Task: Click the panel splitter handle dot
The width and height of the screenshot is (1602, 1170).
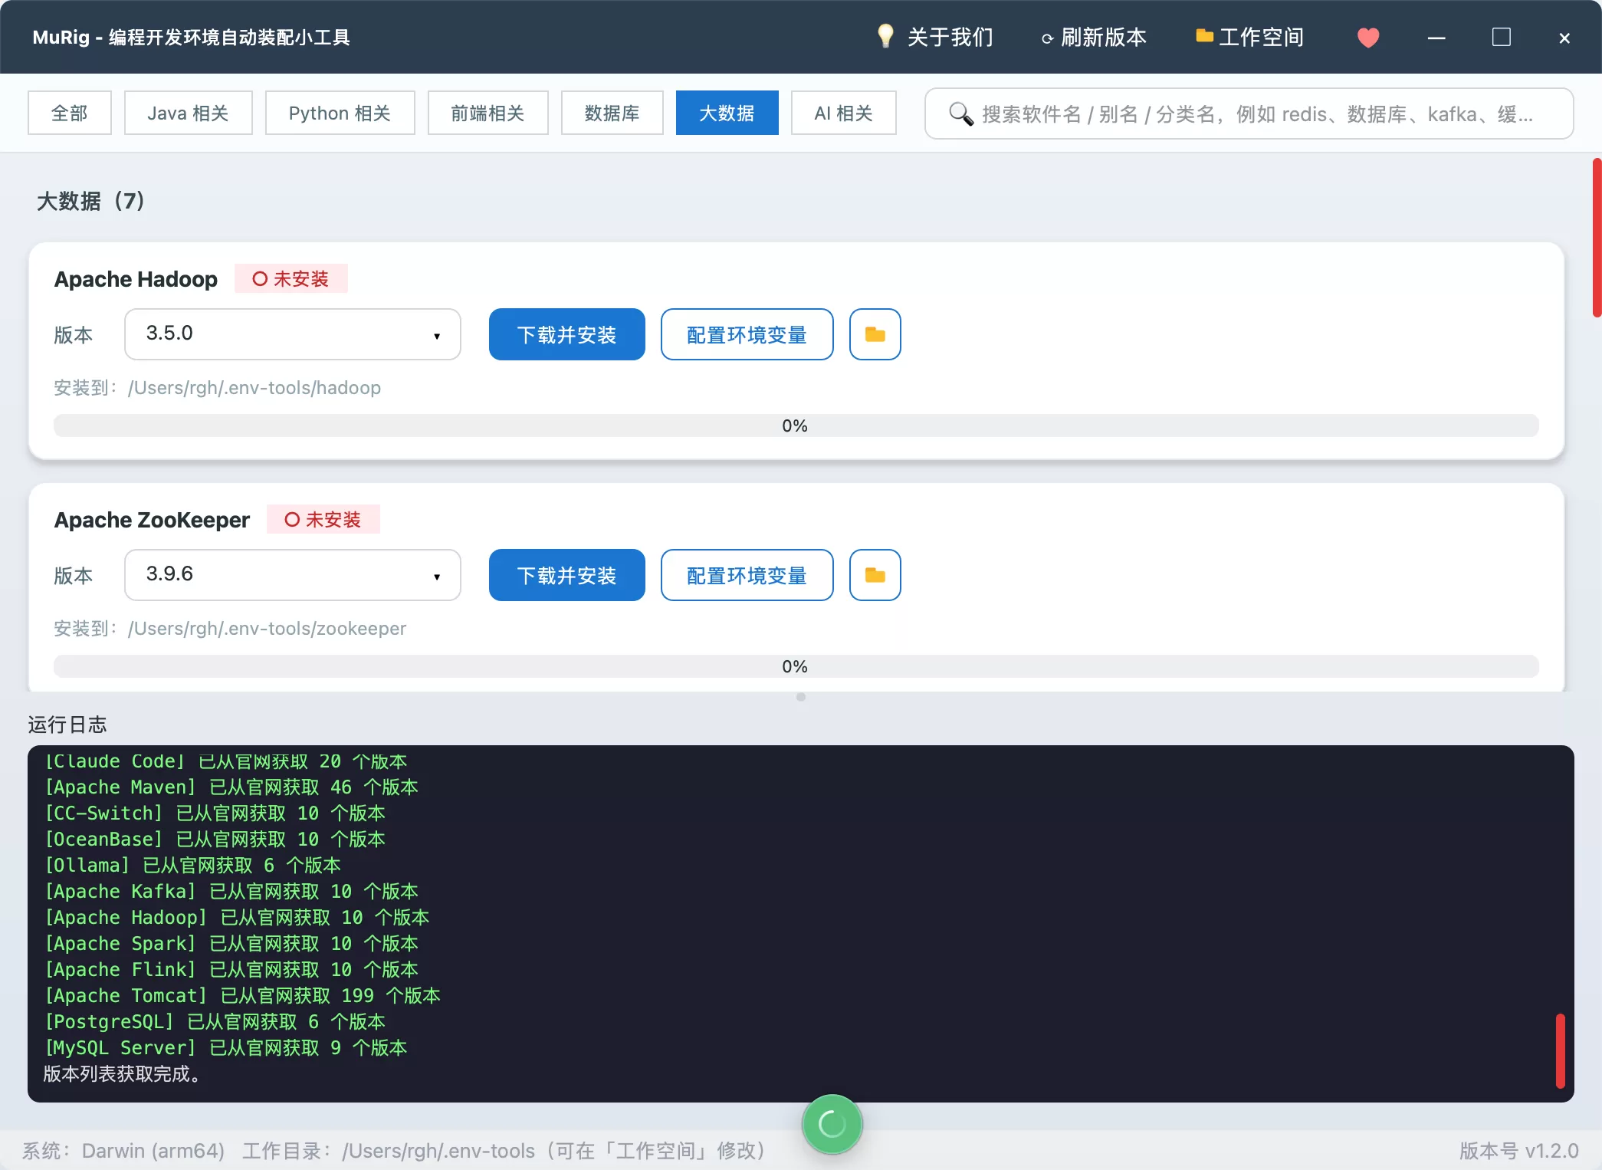Action: coord(801,697)
